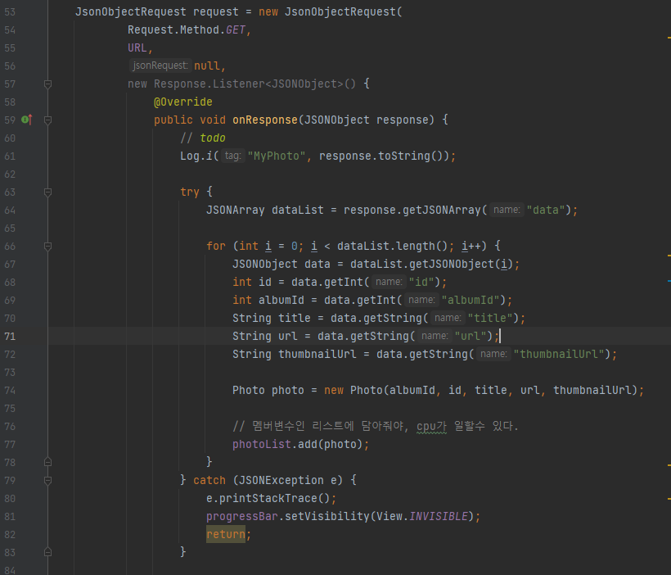Click the @Override annotation

point(183,102)
